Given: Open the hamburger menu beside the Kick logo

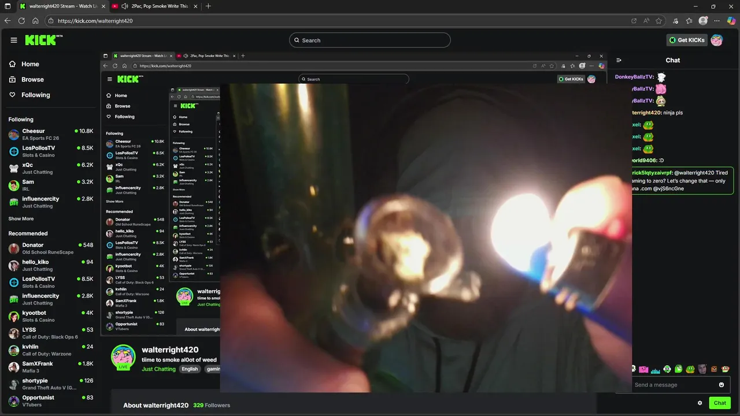Looking at the screenshot, I should [14, 40].
